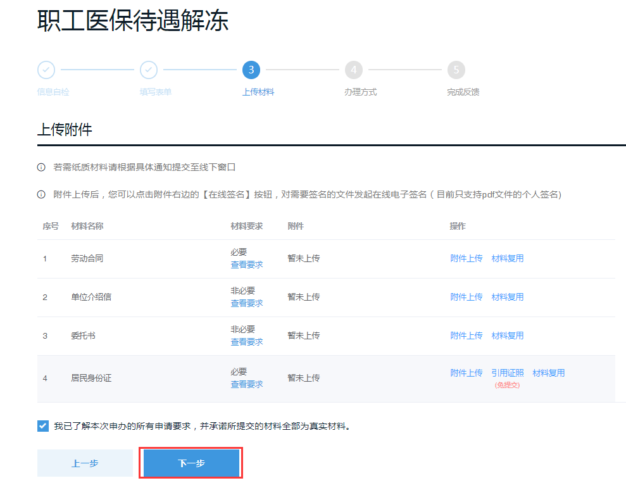The height and width of the screenshot is (483, 626).
Task: Click the 信息自检 step label
Action: point(53,92)
